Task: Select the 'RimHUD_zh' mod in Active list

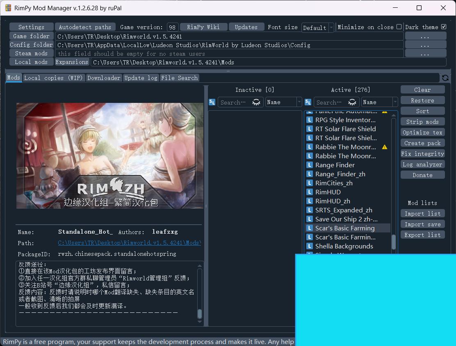Action: pyautogui.click(x=348, y=201)
